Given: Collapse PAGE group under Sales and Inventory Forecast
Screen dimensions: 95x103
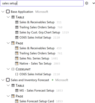Looking at the screenshot, I should [x=8, y=96].
